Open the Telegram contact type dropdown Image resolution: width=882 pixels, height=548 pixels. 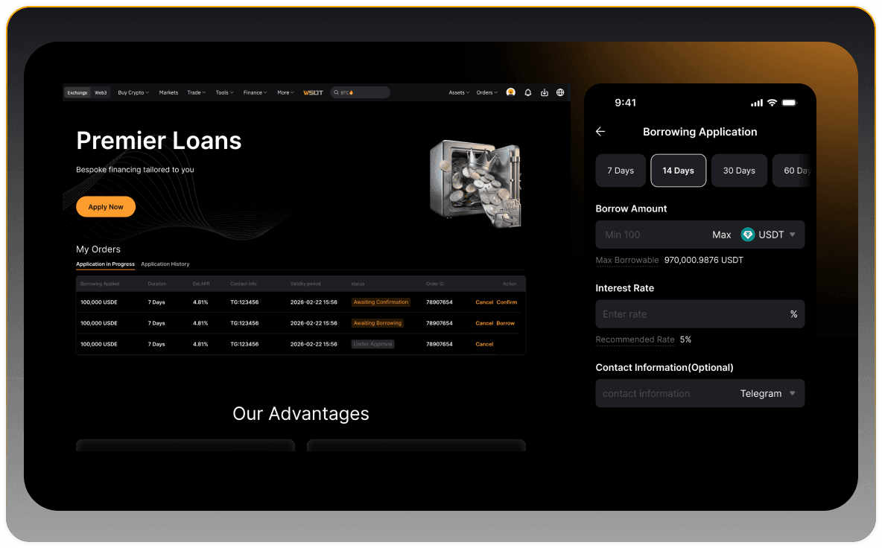coord(792,393)
